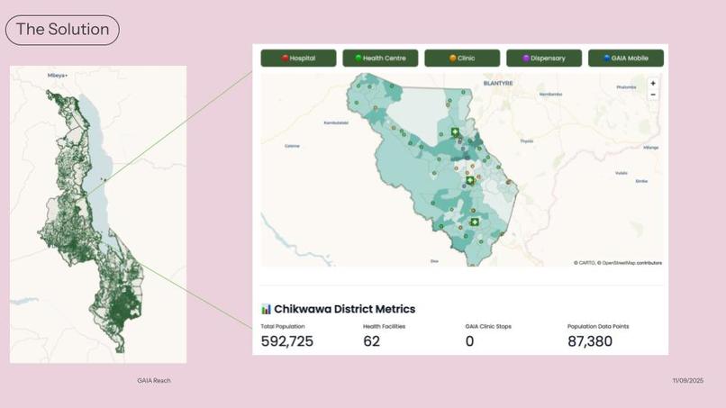Toggle the Hospital facility filter
This screenshot has height=408, width=726.
pyautogui.click(x=299, y=59)
